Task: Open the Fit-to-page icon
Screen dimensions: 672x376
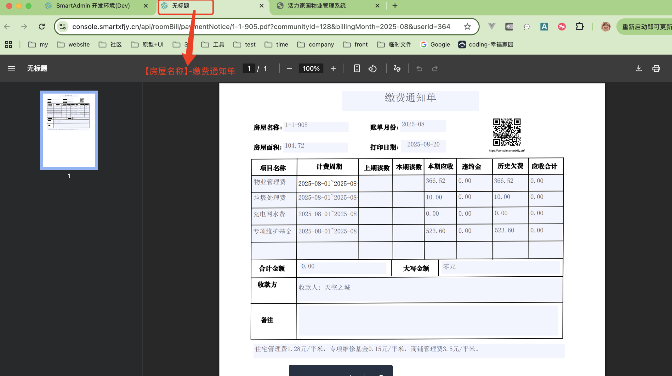Action: coord(357,68)
